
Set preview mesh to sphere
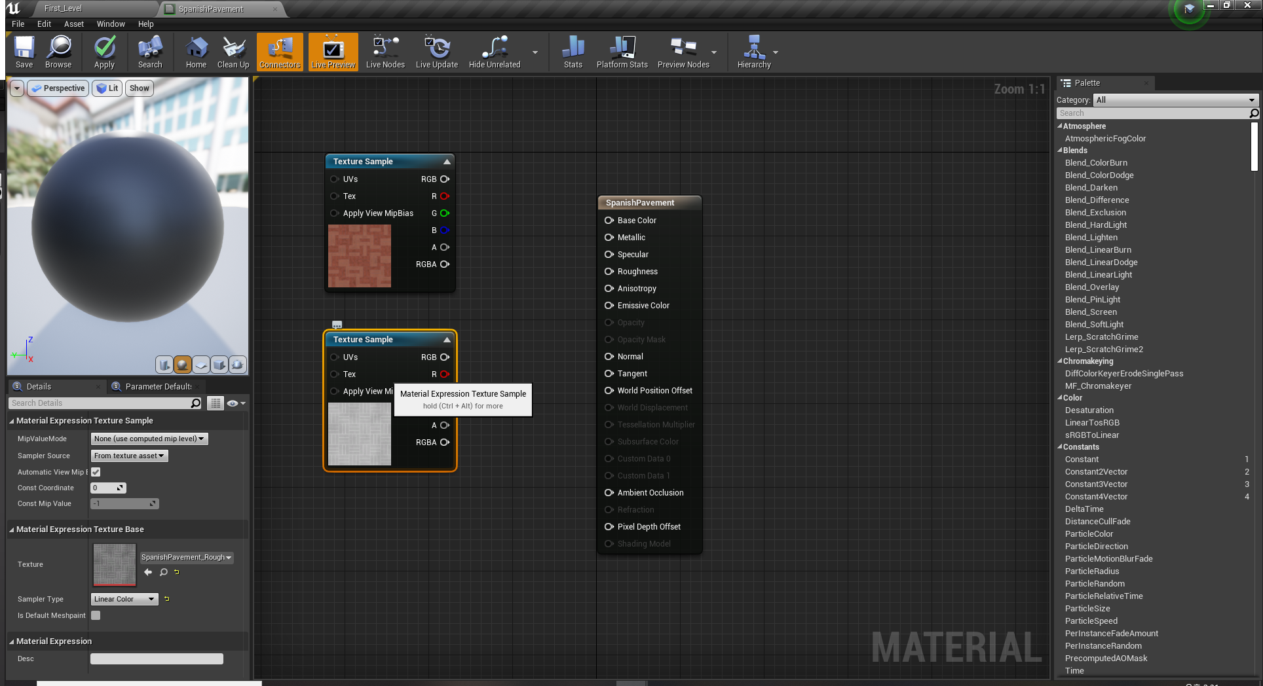pos(183,365)
